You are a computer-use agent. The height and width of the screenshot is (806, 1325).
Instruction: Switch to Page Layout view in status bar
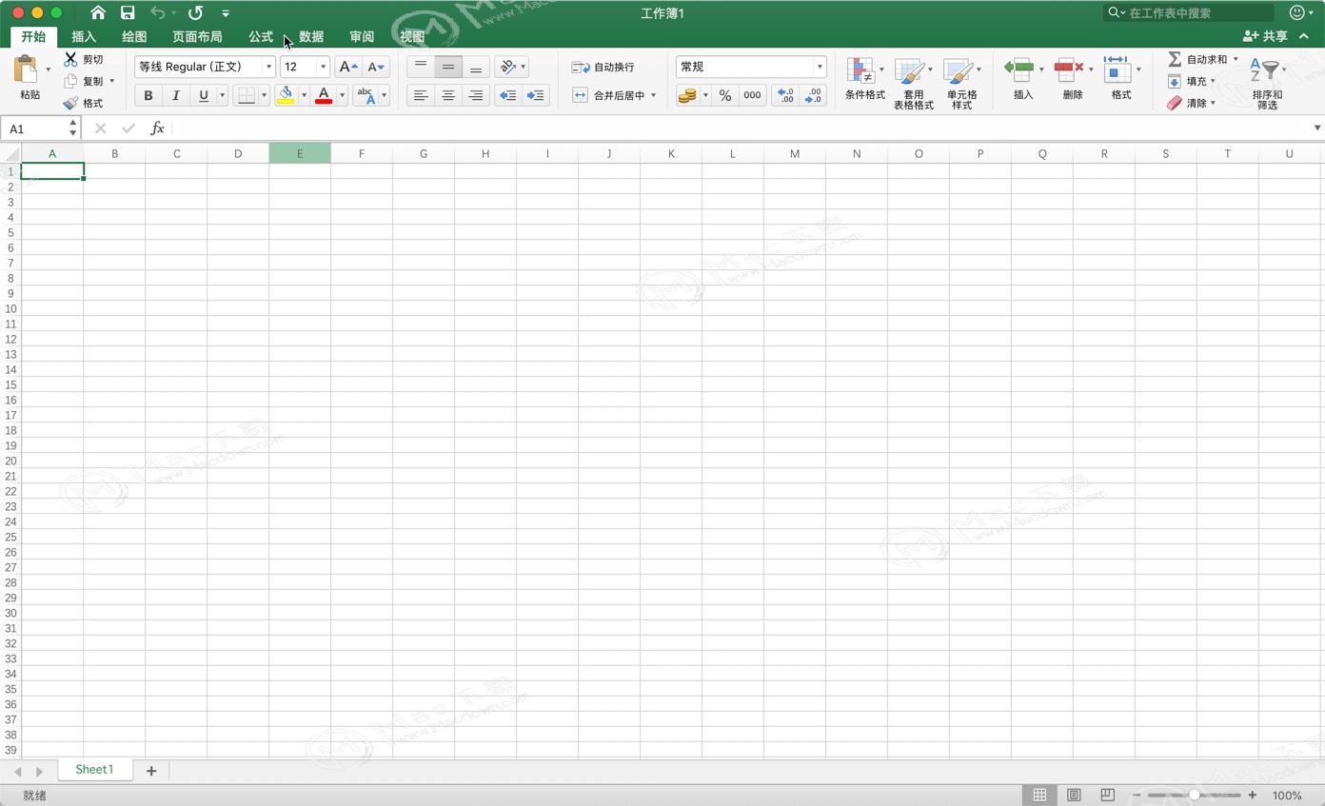pyautogui.click(x=1074, y=795)
